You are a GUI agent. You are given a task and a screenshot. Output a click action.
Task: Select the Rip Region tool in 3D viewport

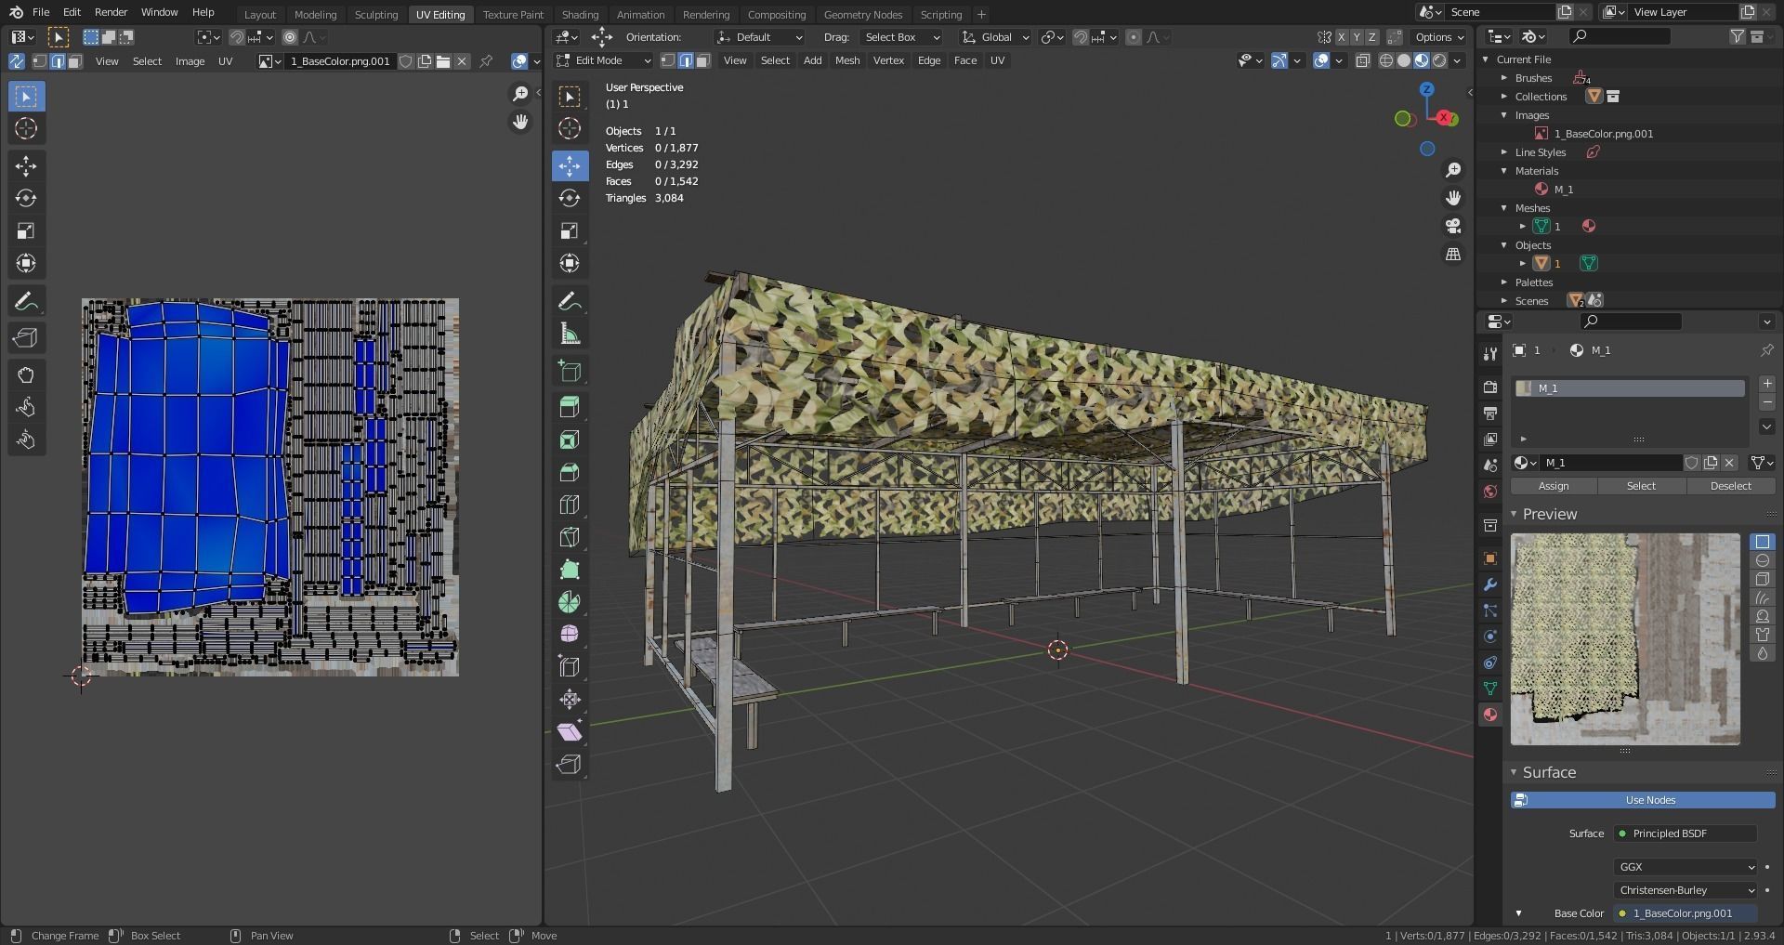[x=570, y=765]
